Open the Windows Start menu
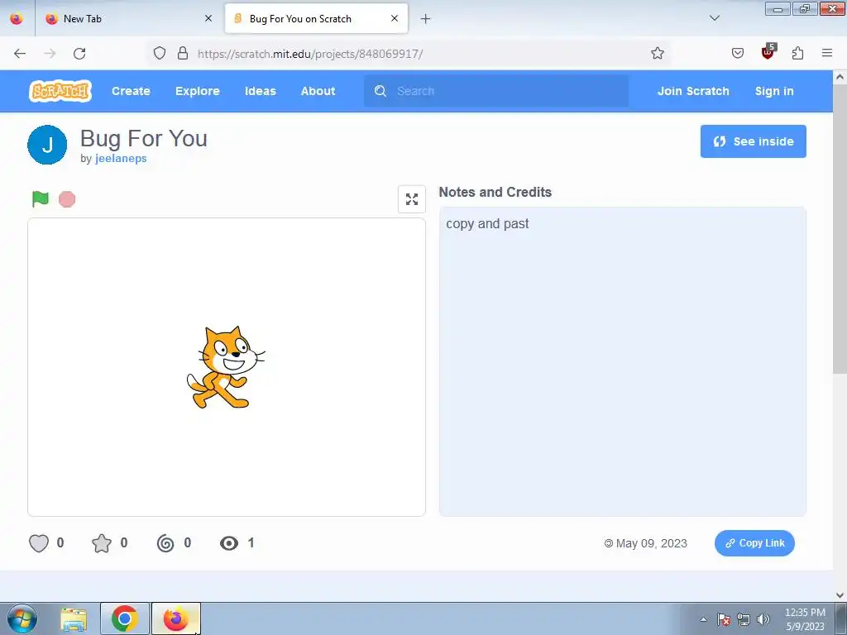The image size is (847, 635). (22, 618)
